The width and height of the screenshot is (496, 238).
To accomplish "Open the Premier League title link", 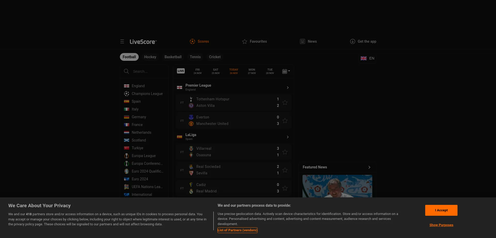I will [198, 85].
